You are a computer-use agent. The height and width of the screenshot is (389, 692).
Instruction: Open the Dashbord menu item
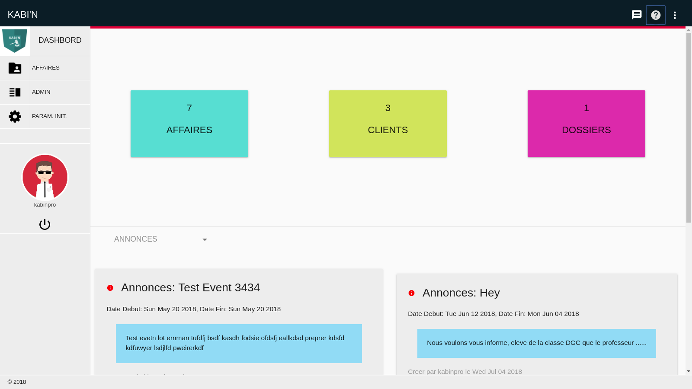[x=60, y=40]
